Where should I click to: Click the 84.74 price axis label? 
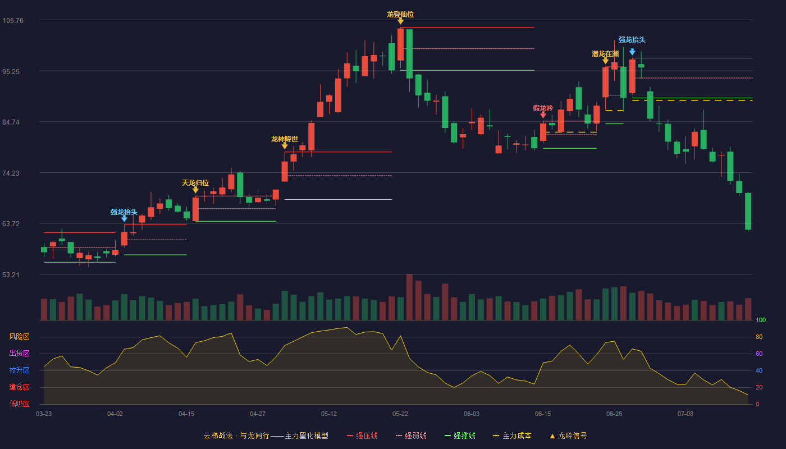[11, 122]
